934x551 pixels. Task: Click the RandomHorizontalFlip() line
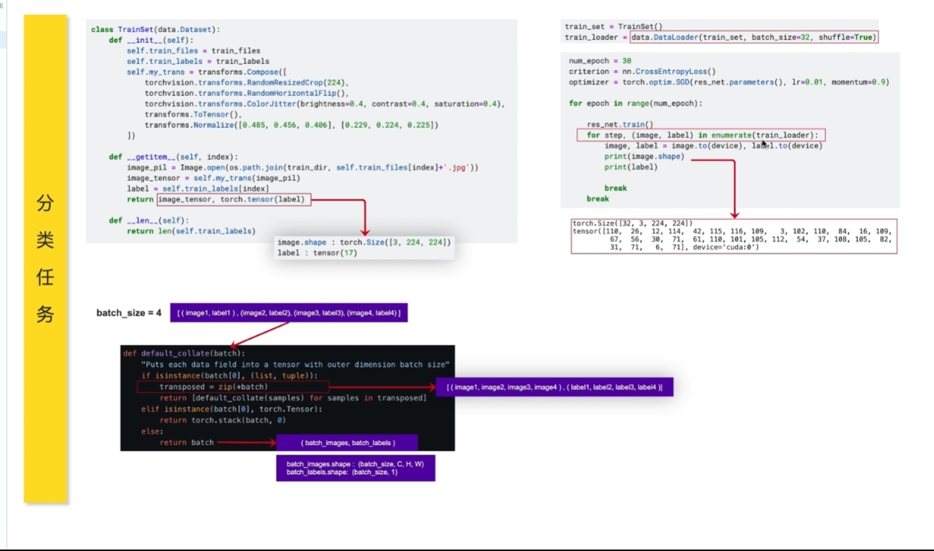[x=247, y=94]
